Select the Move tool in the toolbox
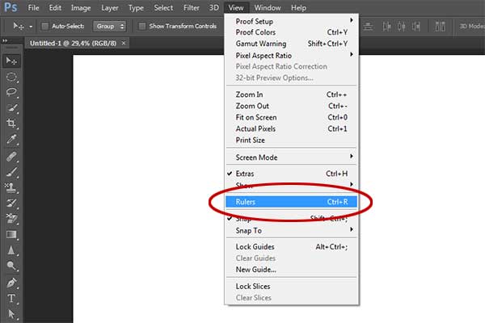The width and height of the screenshot is (485, 323). pos(11,61)
